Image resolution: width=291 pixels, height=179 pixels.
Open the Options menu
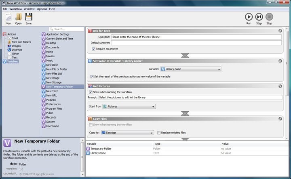pos(42,9)
